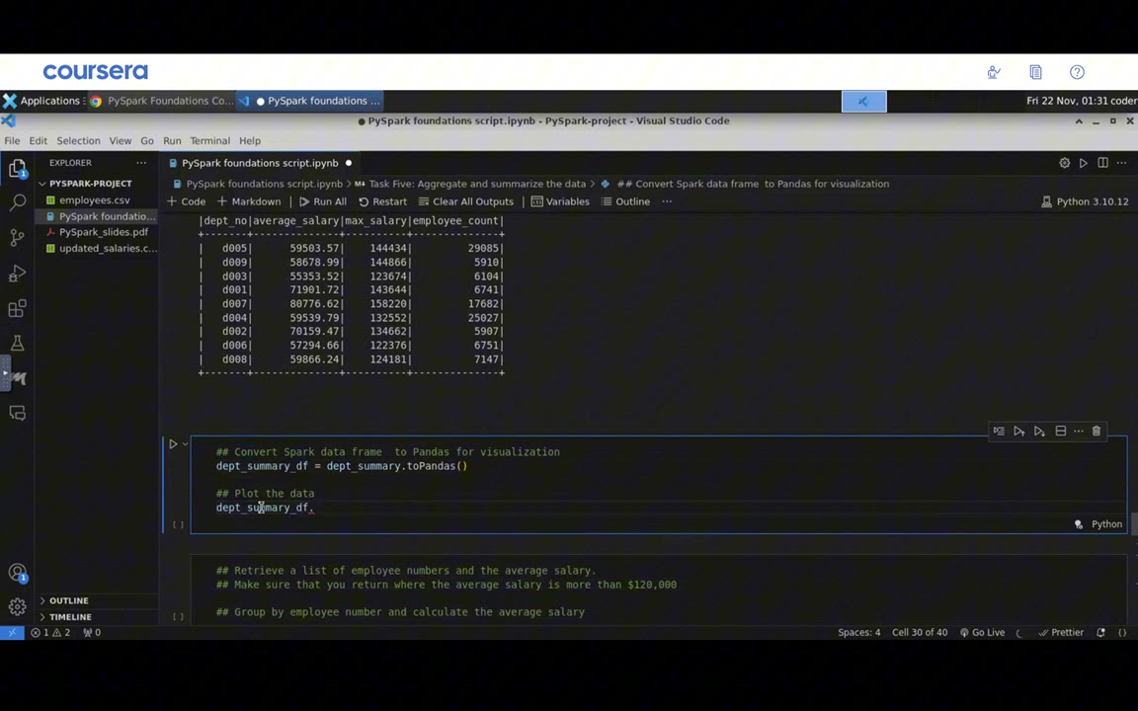Viewport: 1138px width, 711px height.
Task: Click Prettier in status bar
Action: [x=1061, y=633]
